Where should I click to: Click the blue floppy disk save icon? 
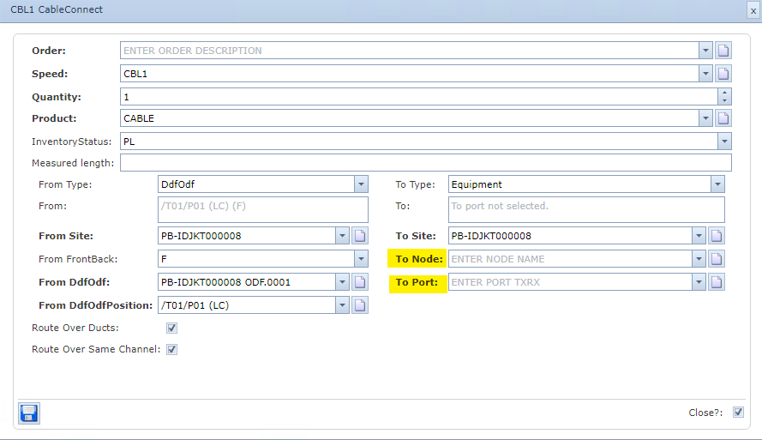tap(28, 413)
